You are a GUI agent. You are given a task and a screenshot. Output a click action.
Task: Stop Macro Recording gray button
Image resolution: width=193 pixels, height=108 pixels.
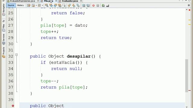98,5
